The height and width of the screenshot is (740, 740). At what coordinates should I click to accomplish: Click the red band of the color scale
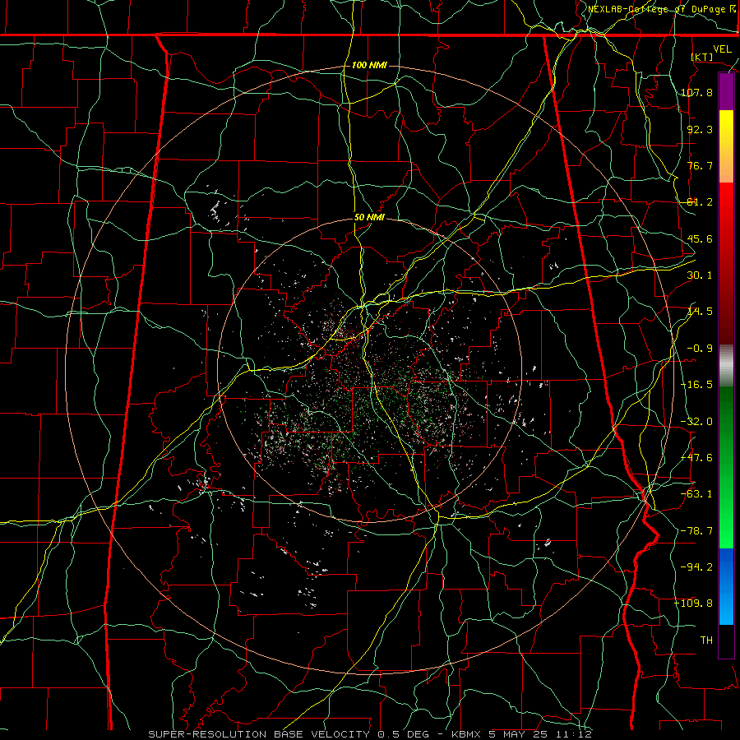726,263
